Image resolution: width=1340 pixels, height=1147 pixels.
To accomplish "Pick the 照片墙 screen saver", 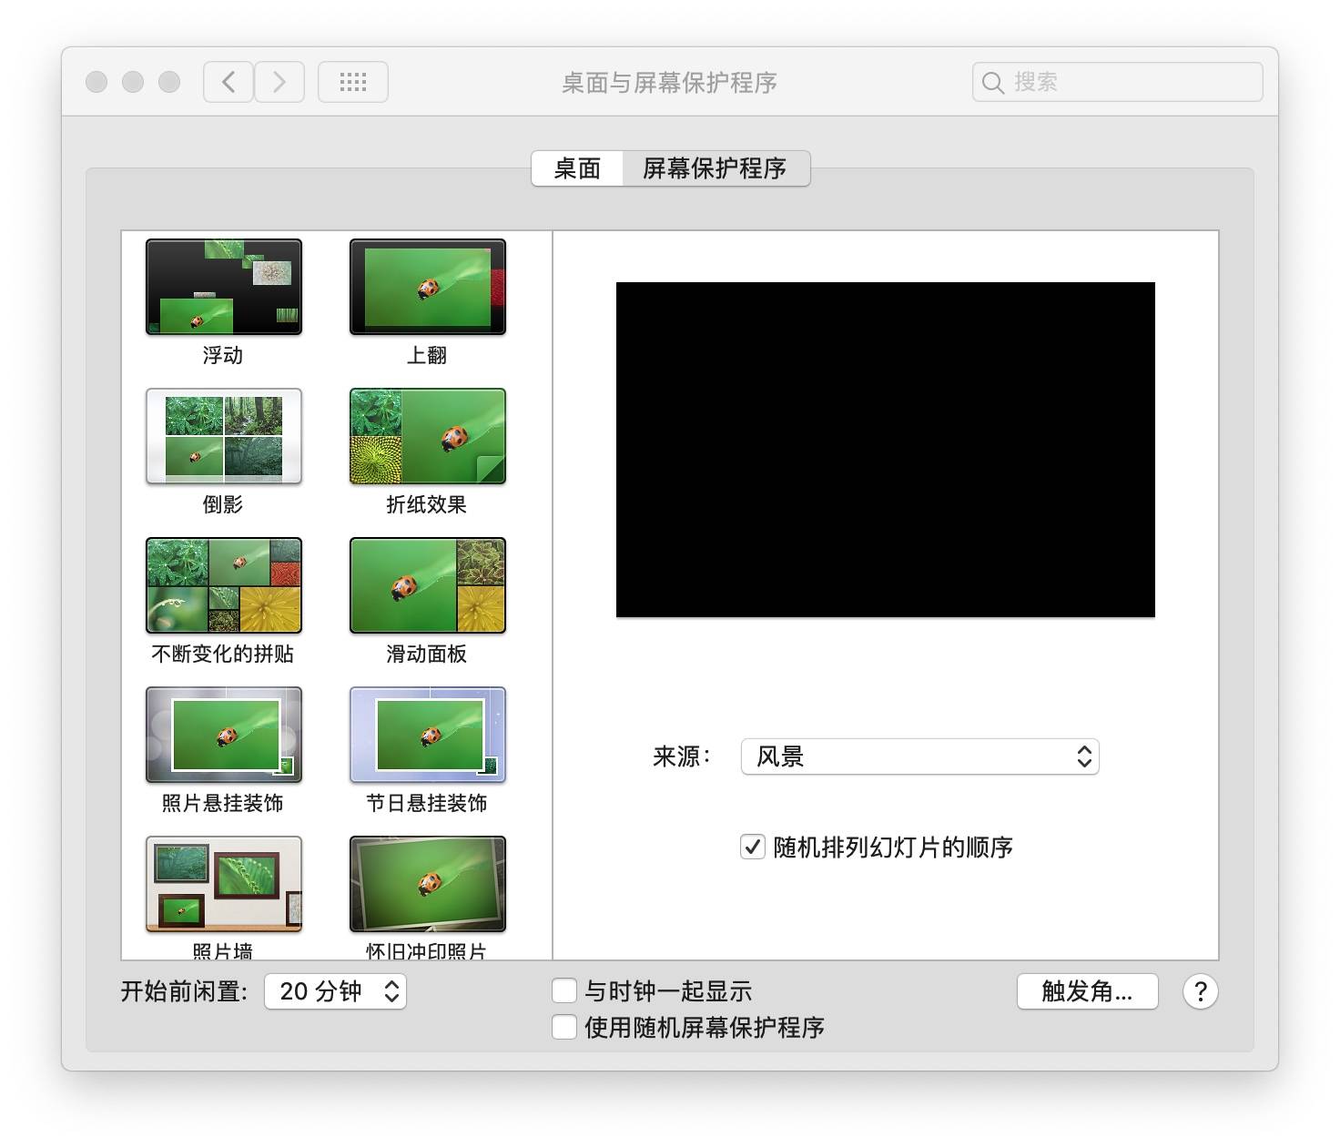I will pos(223,883).
